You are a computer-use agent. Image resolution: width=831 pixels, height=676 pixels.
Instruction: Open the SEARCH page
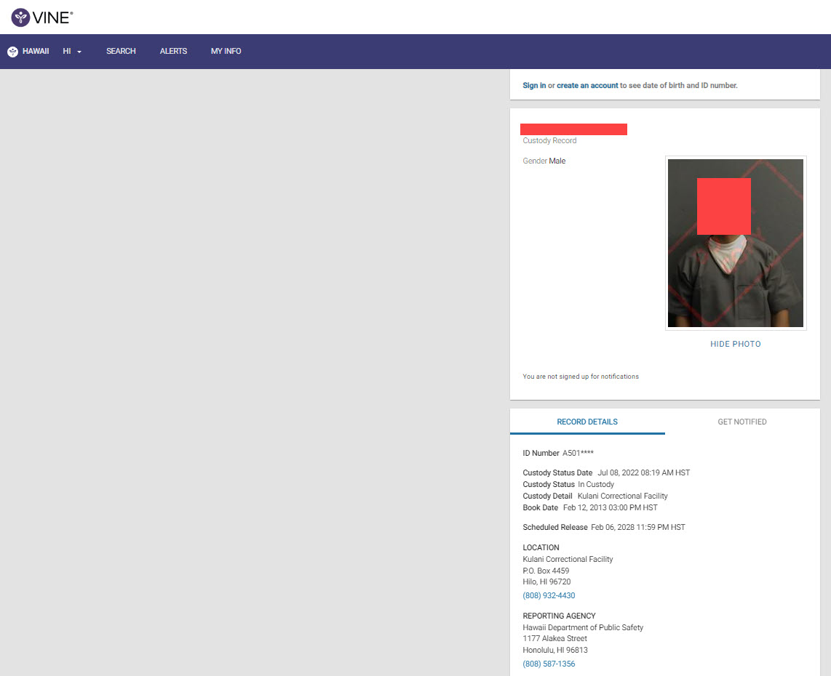[121, 52]
